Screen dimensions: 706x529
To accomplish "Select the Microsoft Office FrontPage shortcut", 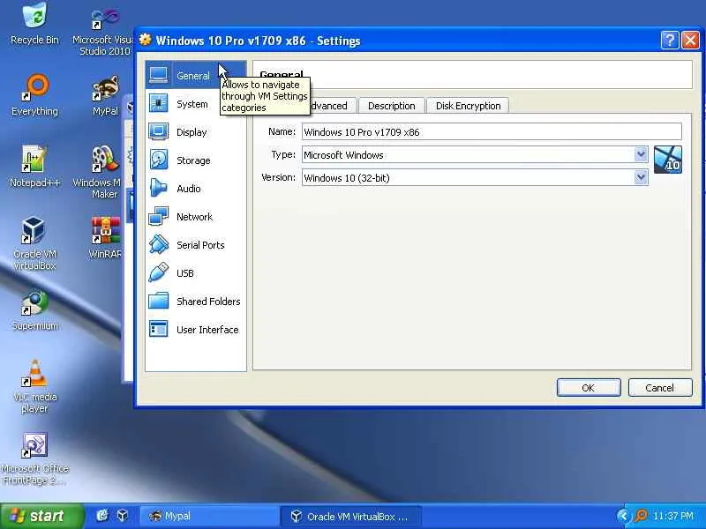I will [34, 458].
